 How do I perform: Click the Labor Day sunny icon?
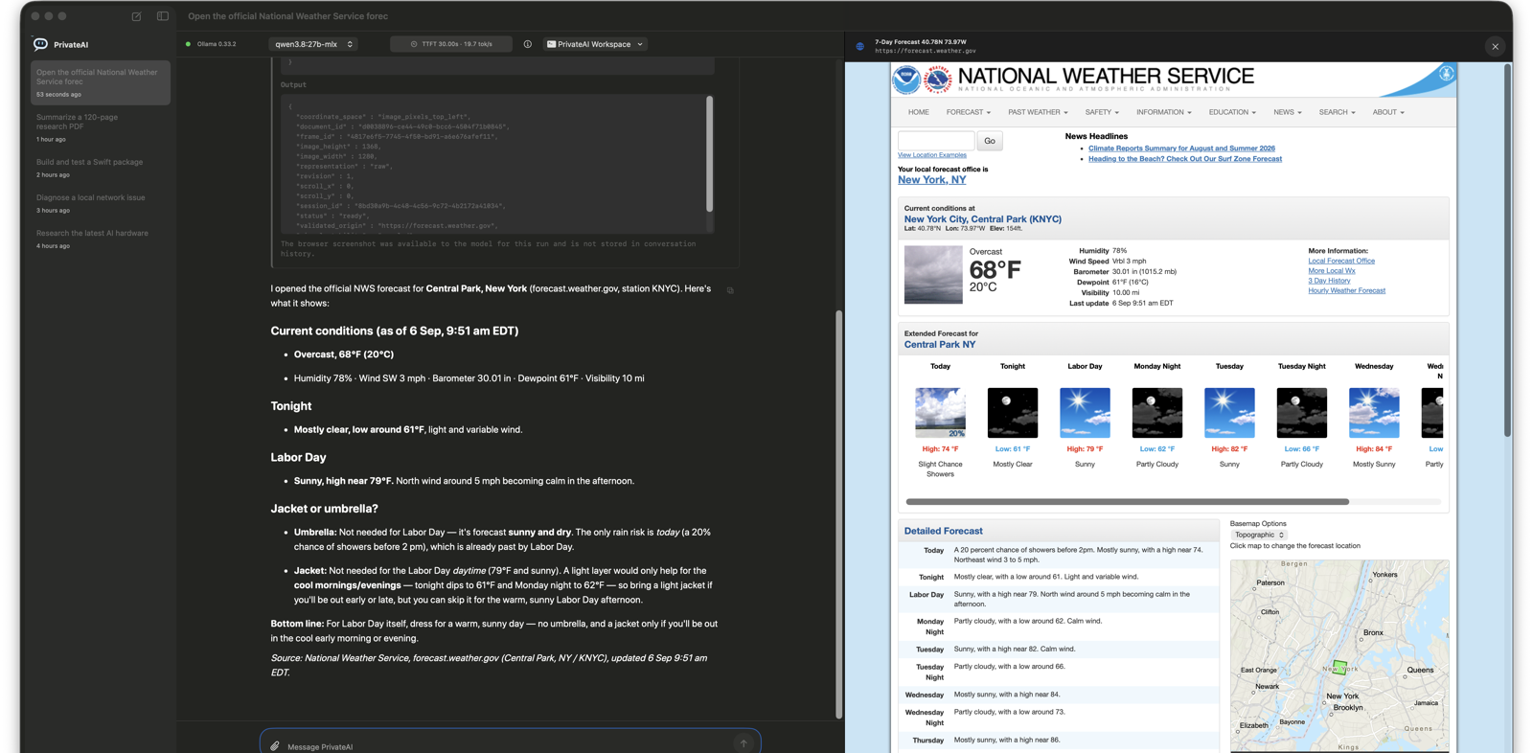click(x=1085, y=413)
